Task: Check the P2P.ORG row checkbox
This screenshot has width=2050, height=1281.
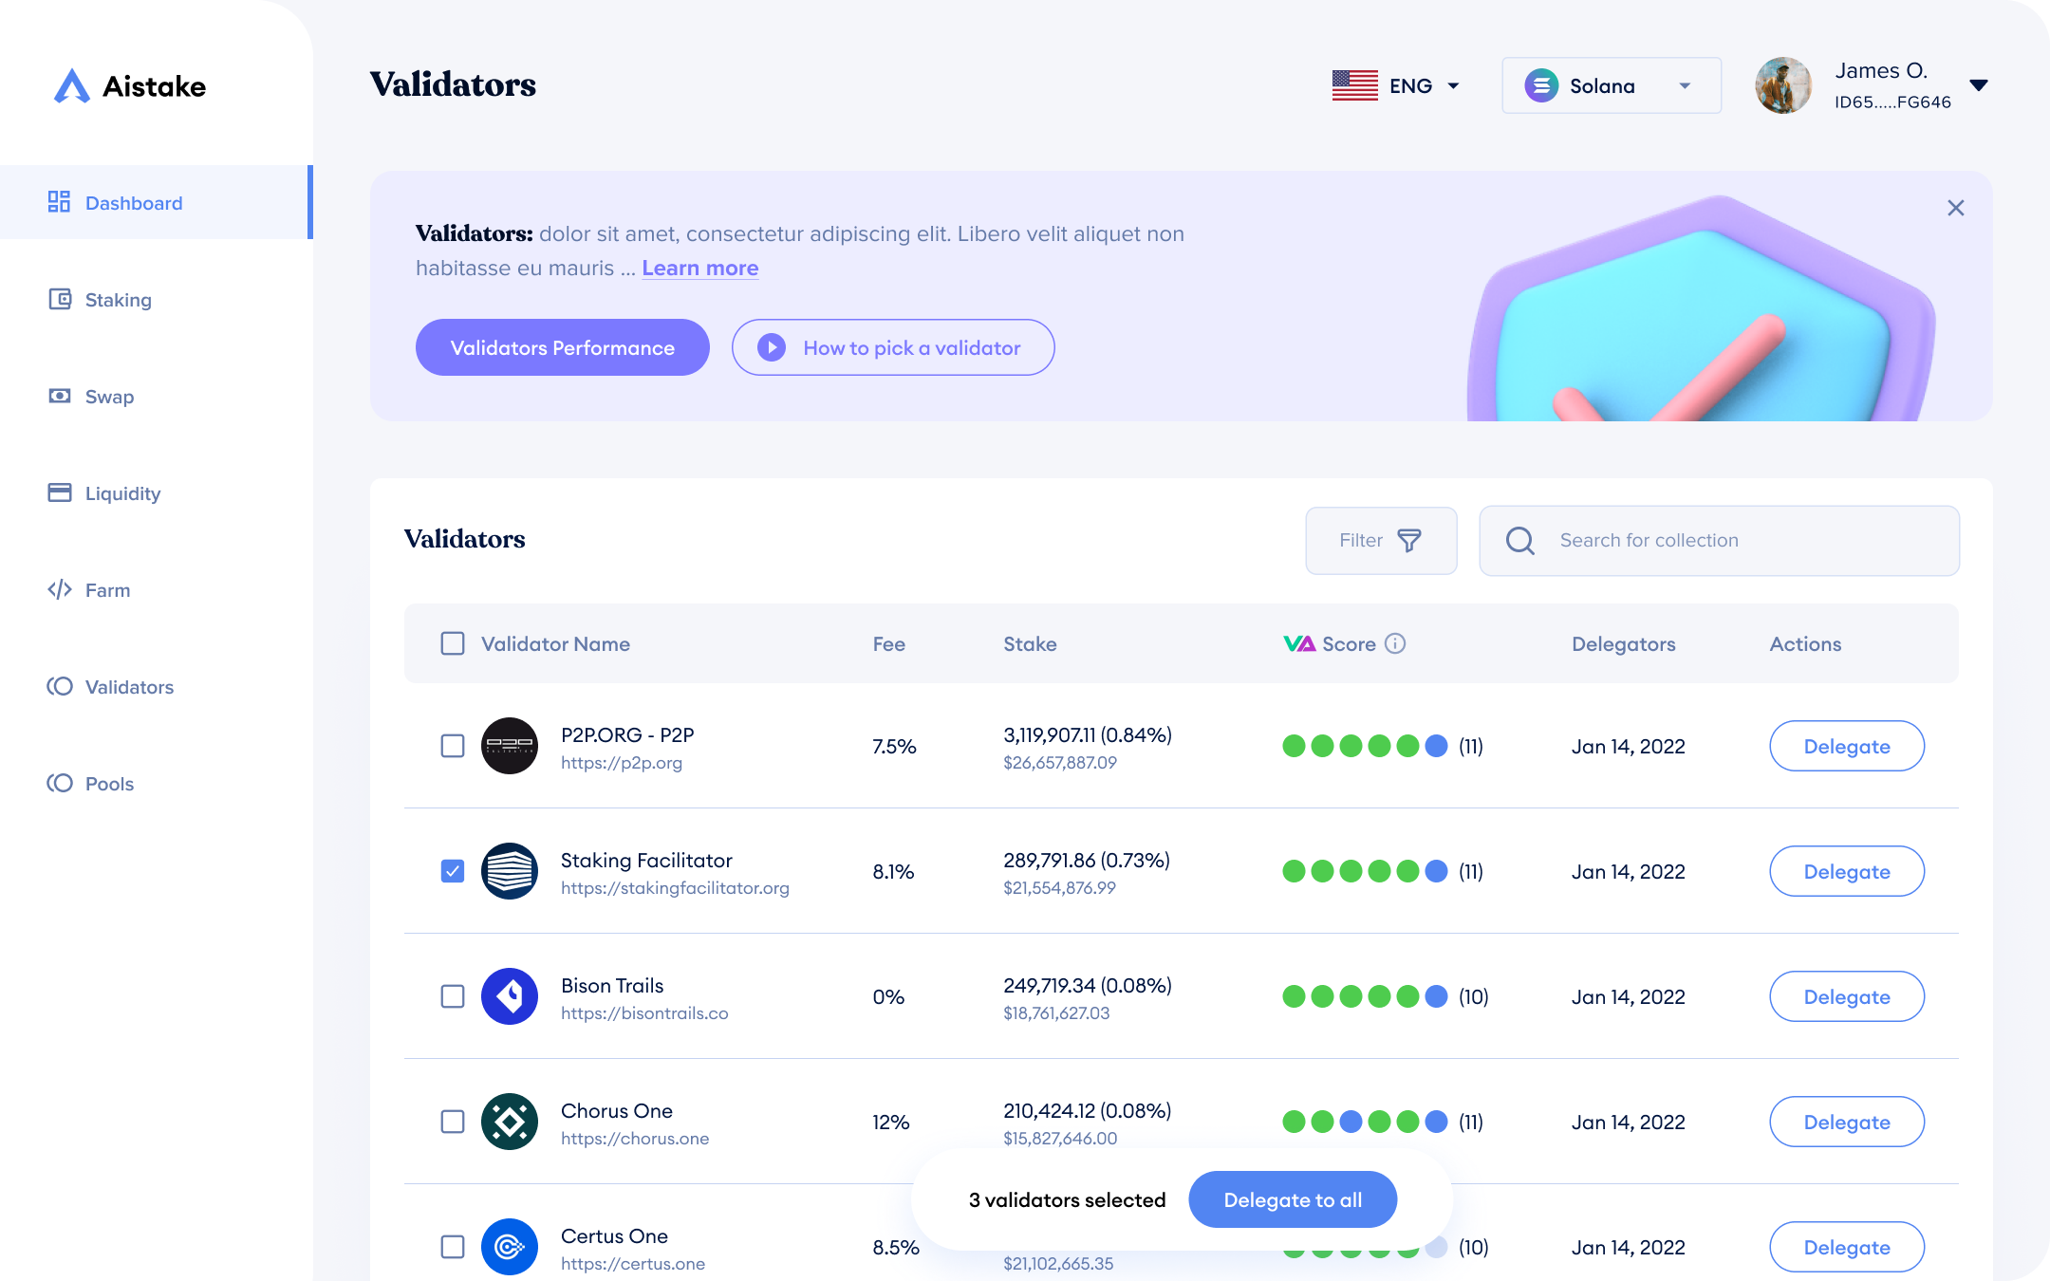Action: [453, 746]
